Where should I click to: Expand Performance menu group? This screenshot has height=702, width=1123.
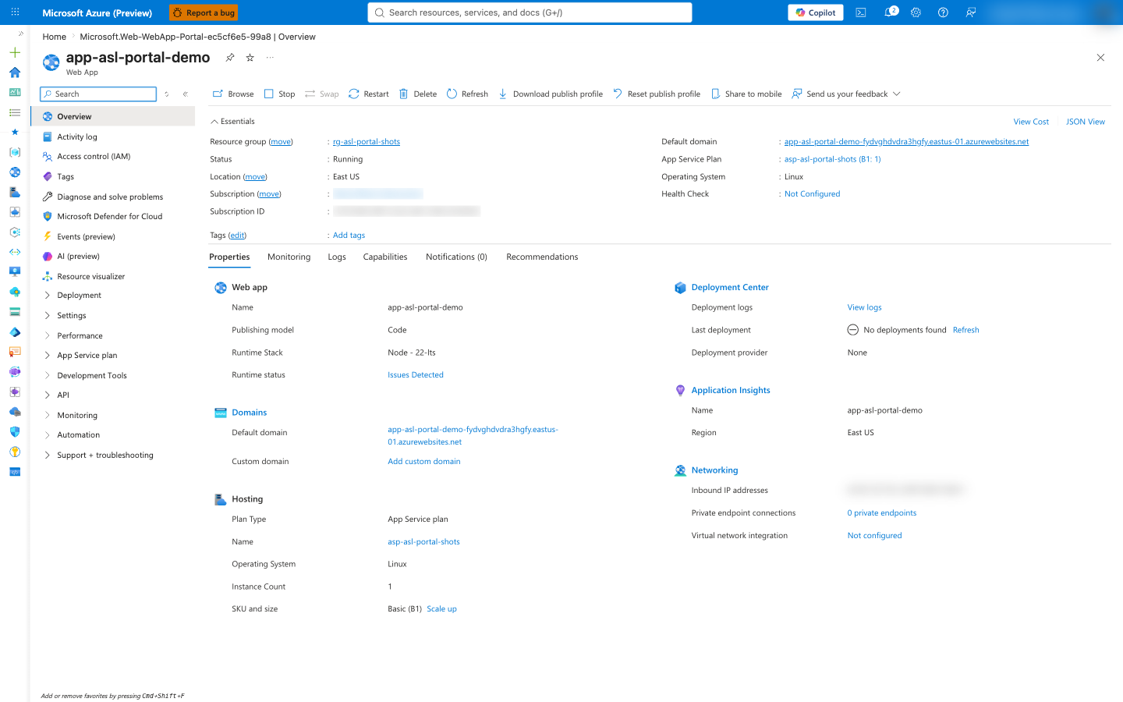click(113, 336)
